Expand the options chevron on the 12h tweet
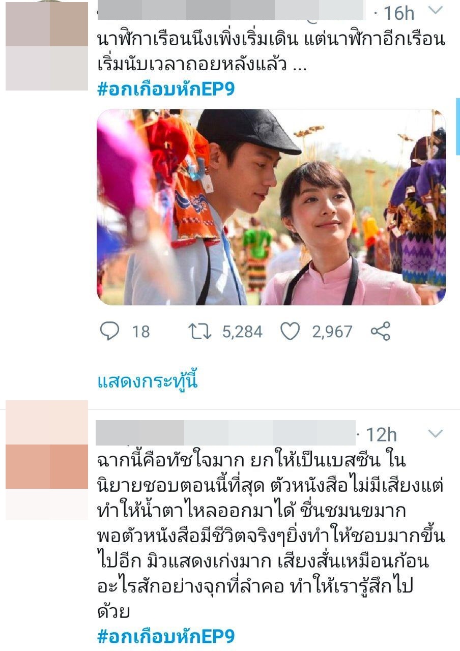The width and height of the screenshot is (460, 651). coord(436,433)
